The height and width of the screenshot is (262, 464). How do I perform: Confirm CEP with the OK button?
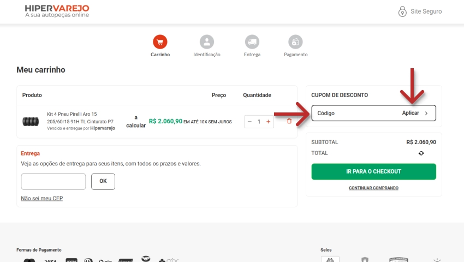103,181
